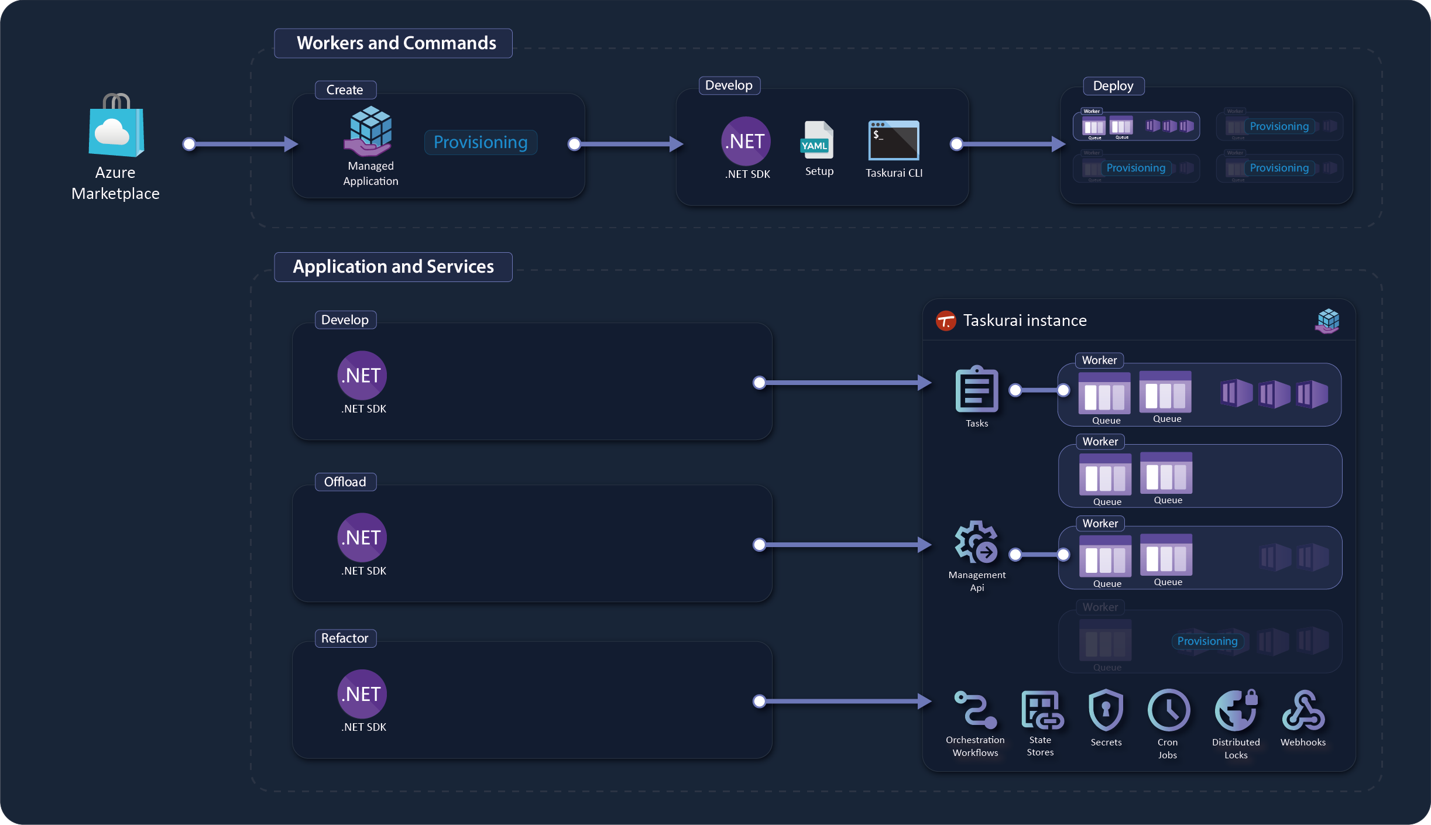The image size is (1431, 825).
Task: Click the Taskurai CLI terminal icon
Action: (894, 140)
